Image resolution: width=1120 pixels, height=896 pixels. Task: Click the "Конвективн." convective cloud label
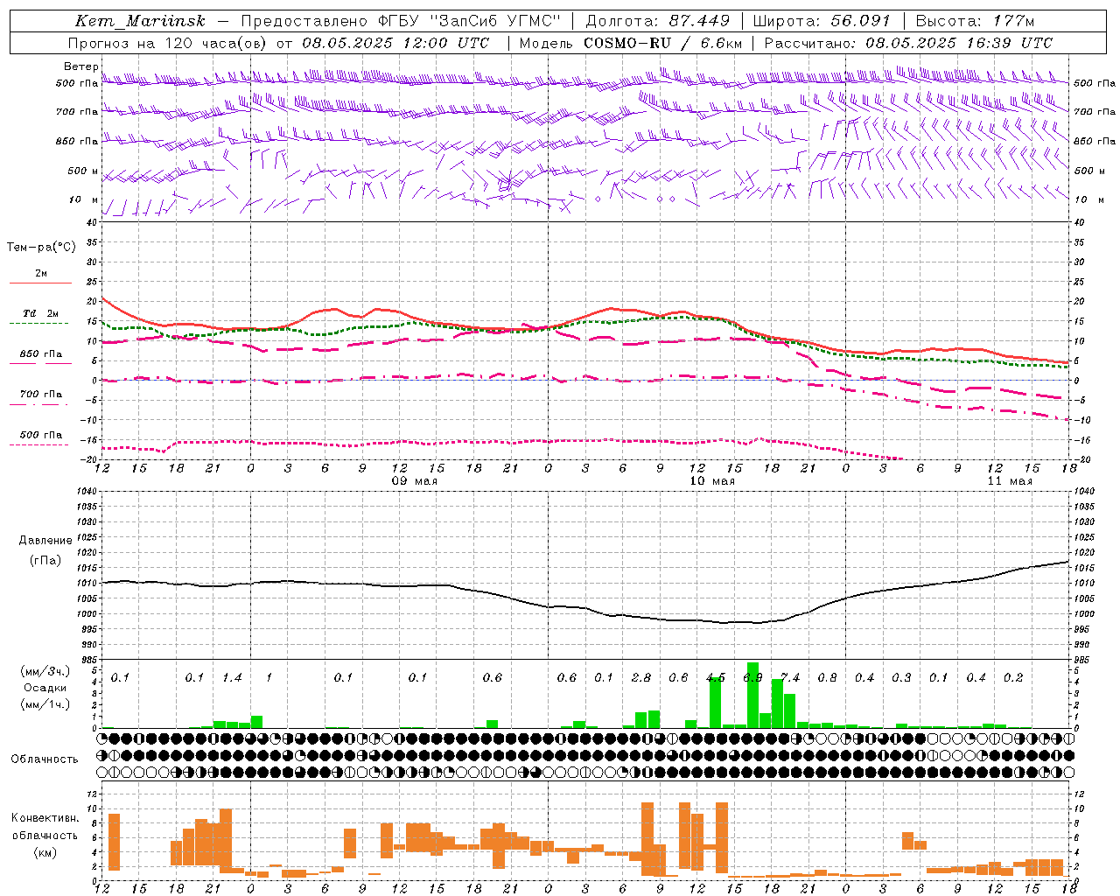(45, 818)
